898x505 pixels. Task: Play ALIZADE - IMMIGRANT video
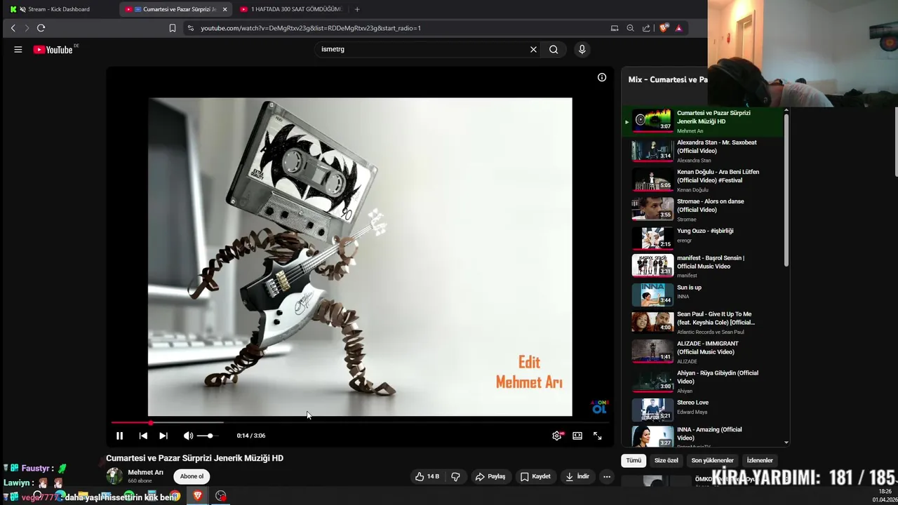tap(704, 351)
